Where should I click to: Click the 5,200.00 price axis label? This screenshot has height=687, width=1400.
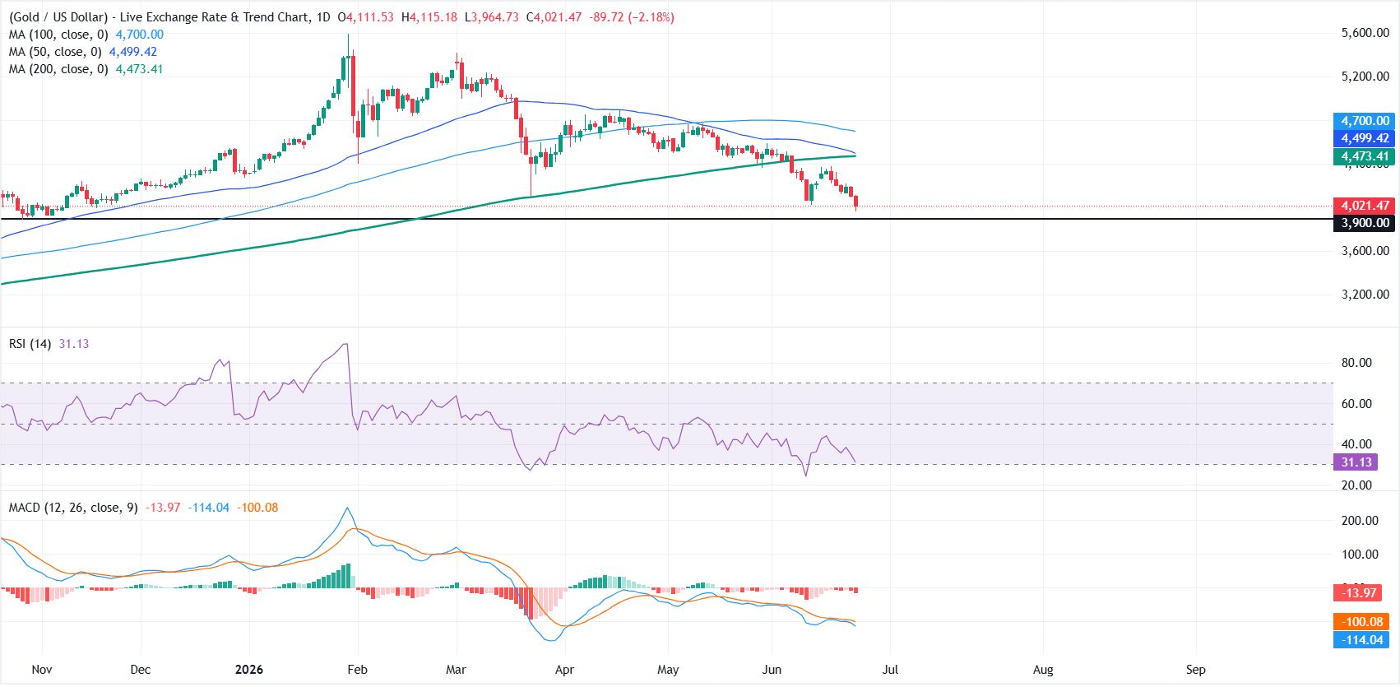[x=1365, y=77]
